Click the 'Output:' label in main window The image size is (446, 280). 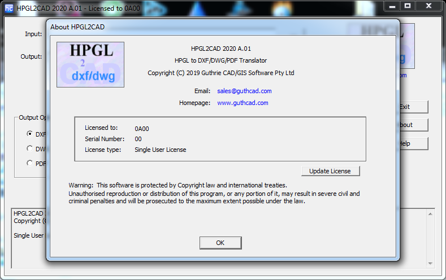coord(31,56)
